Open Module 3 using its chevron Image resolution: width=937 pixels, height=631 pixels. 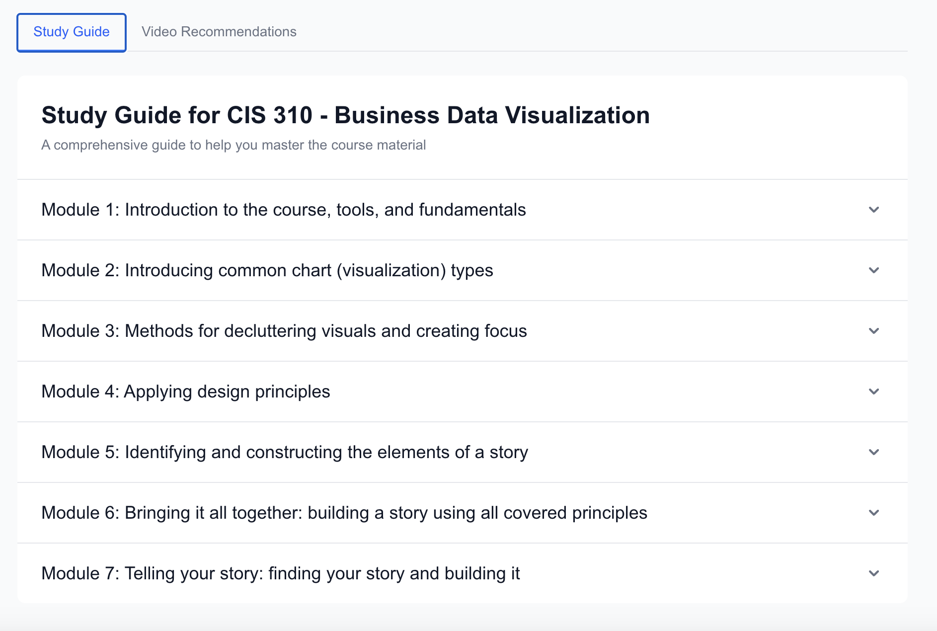[874, 331]
